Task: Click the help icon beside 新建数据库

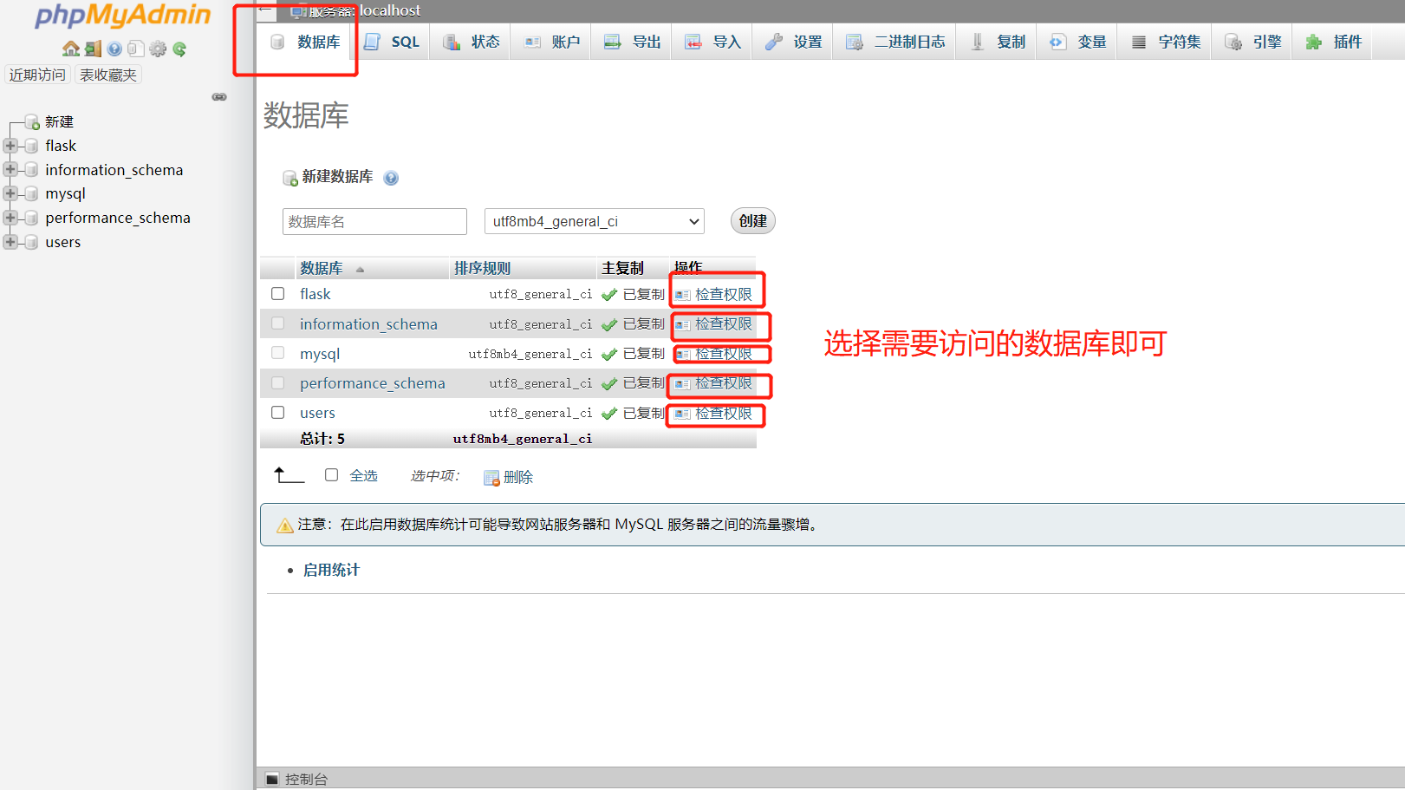Action: [391, 178]
